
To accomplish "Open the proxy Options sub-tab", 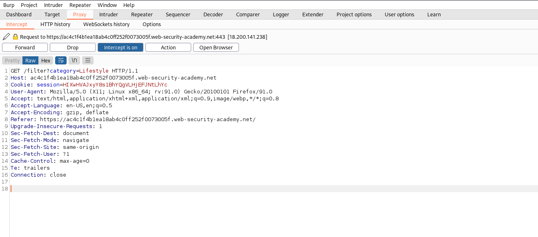I will coord(152,24).
